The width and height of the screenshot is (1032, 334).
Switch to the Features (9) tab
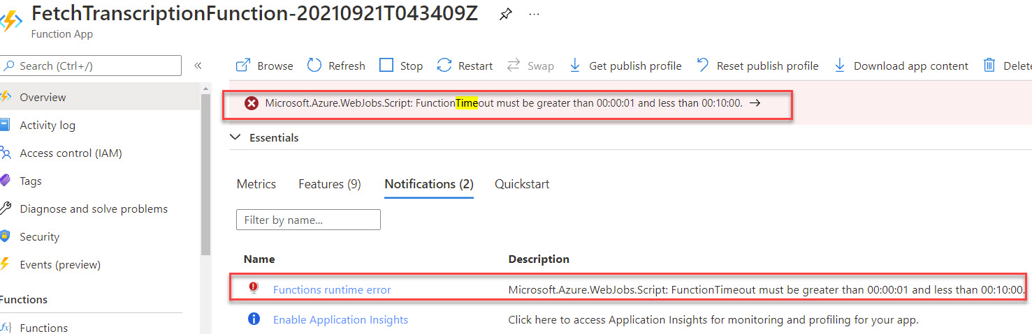(x=330, y=184)
